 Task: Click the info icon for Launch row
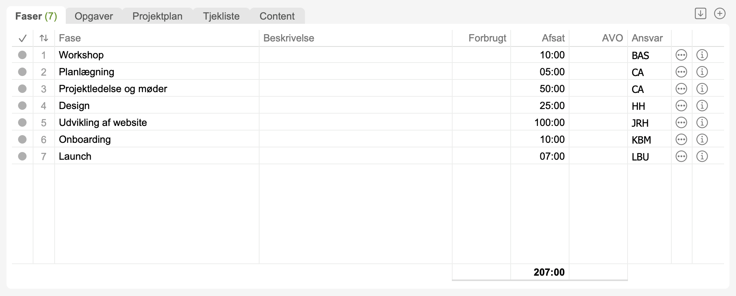(702, 157)
